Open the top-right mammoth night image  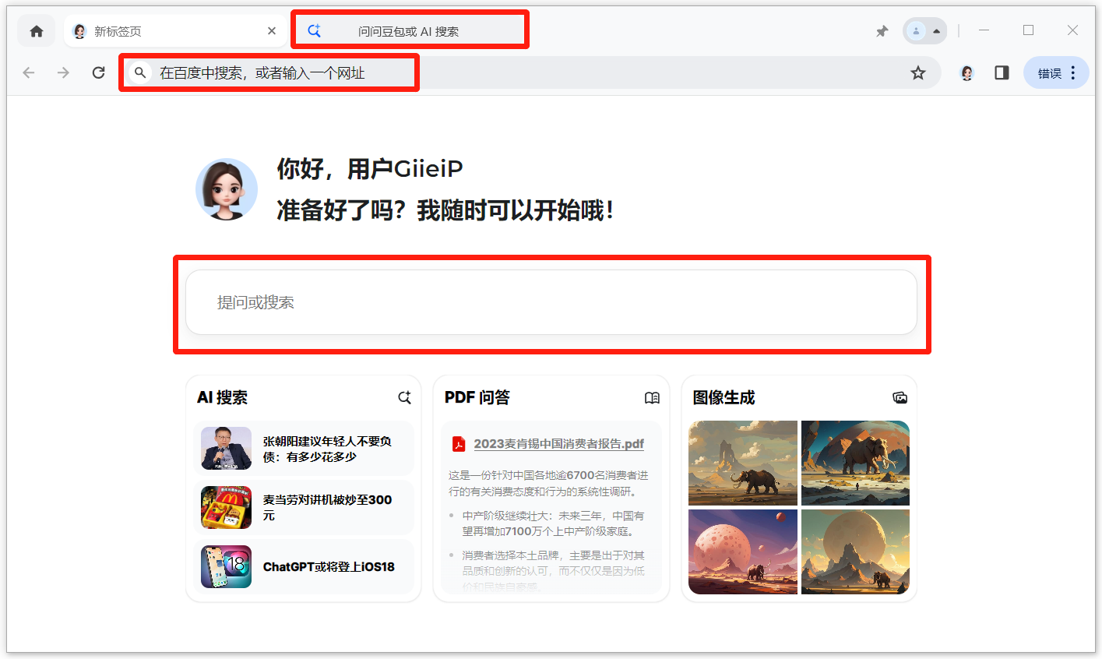[x=855, y=463]
